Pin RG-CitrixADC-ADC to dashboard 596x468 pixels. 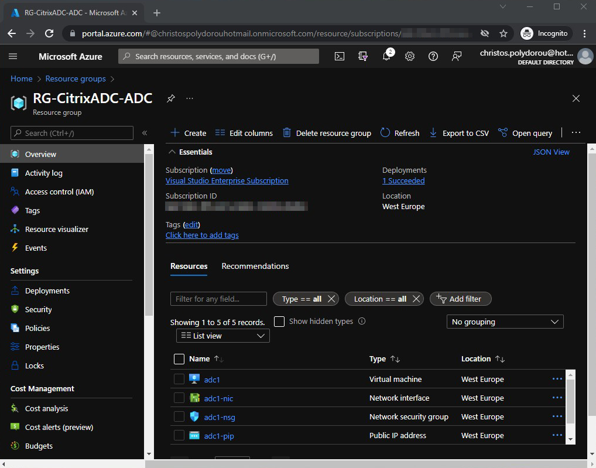coord(171,98)
